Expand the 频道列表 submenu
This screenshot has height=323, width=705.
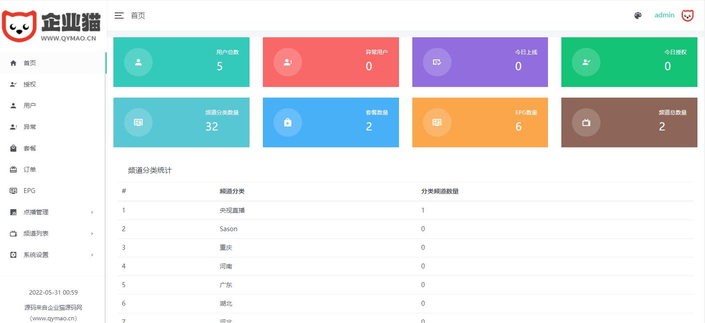(52, 233)
